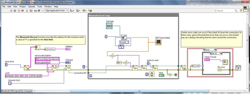The width and height of the screenshot is (250, 104).
Task: Open the Tools menu
Action: point(40,7)
